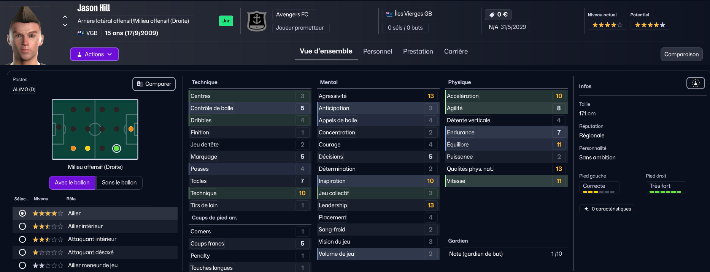Screen dimensions: 710x272
Task: Click the green Jnr badge icon
Action: pyautogui.click(x=226, y=21)
